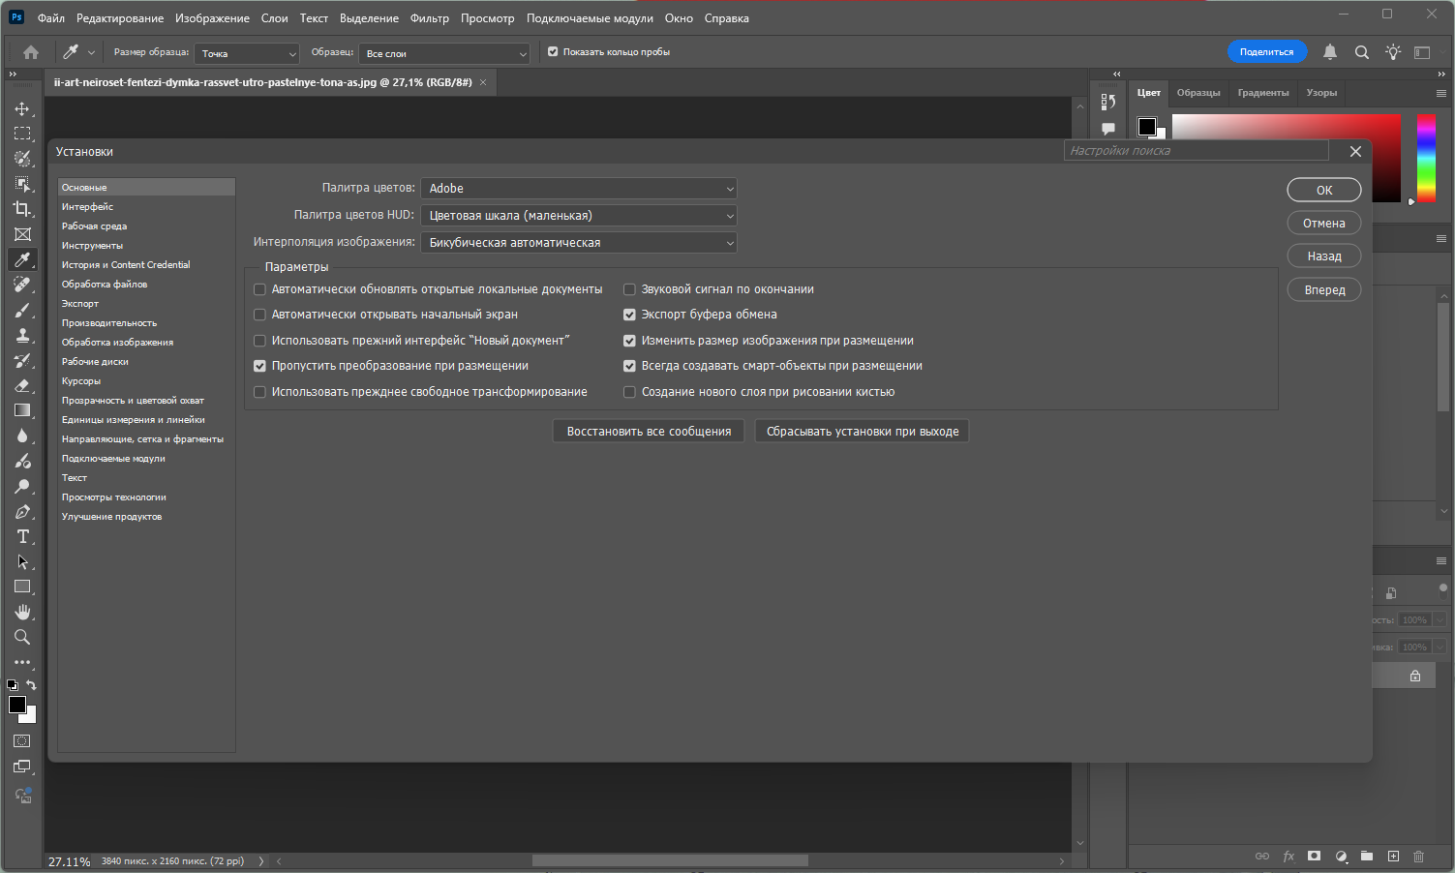Toggle Quick Mask mode icon

(22, 741)
